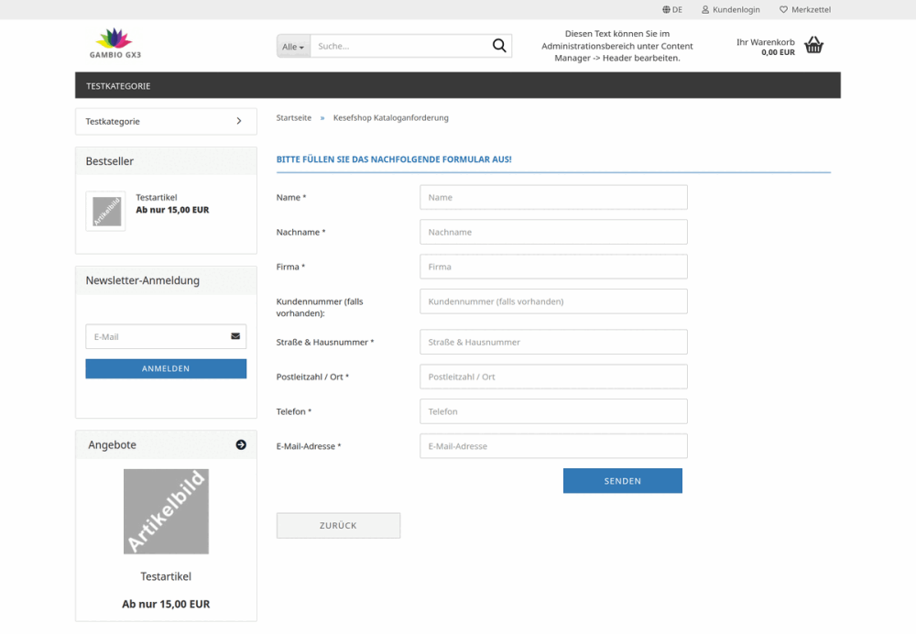Click the Angebote arrow circle icon
The height and width of the screenshot is (634, 916).
tap(241, 444)
